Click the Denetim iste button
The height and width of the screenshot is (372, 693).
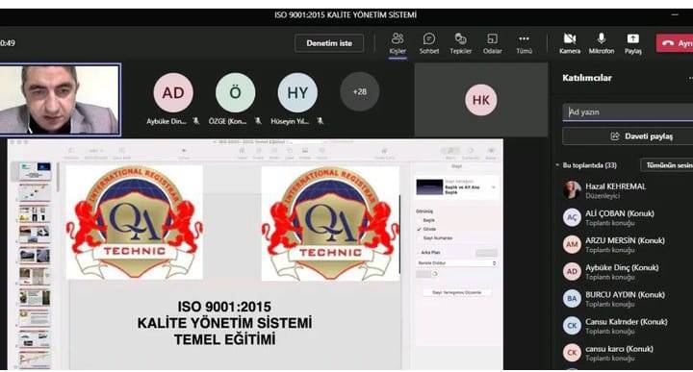(x=329, y=43)
